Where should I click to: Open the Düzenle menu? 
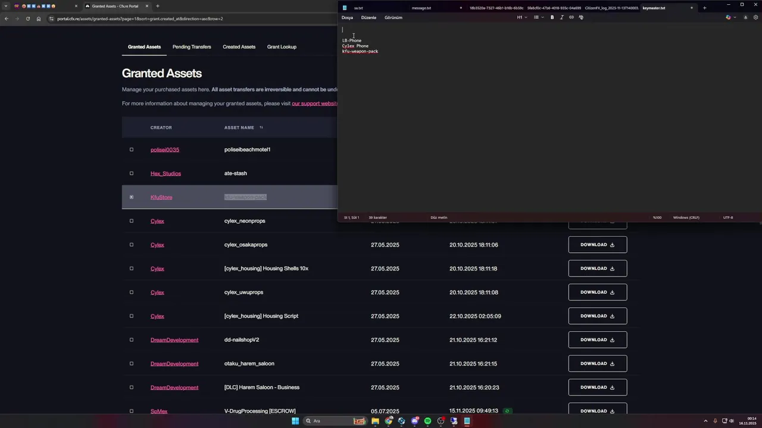[368, 17]
